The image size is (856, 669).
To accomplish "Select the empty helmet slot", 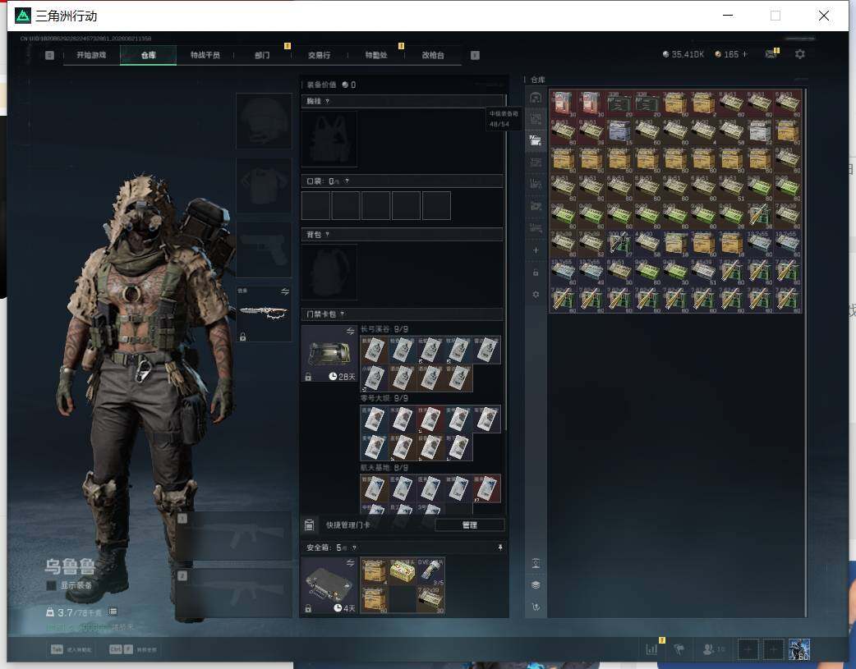I will tap(264, 121).
